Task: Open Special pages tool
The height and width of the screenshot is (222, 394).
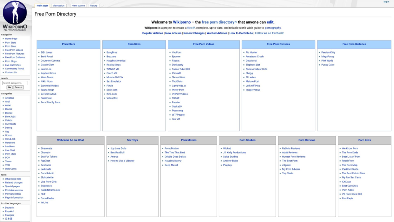Action: 12,187
